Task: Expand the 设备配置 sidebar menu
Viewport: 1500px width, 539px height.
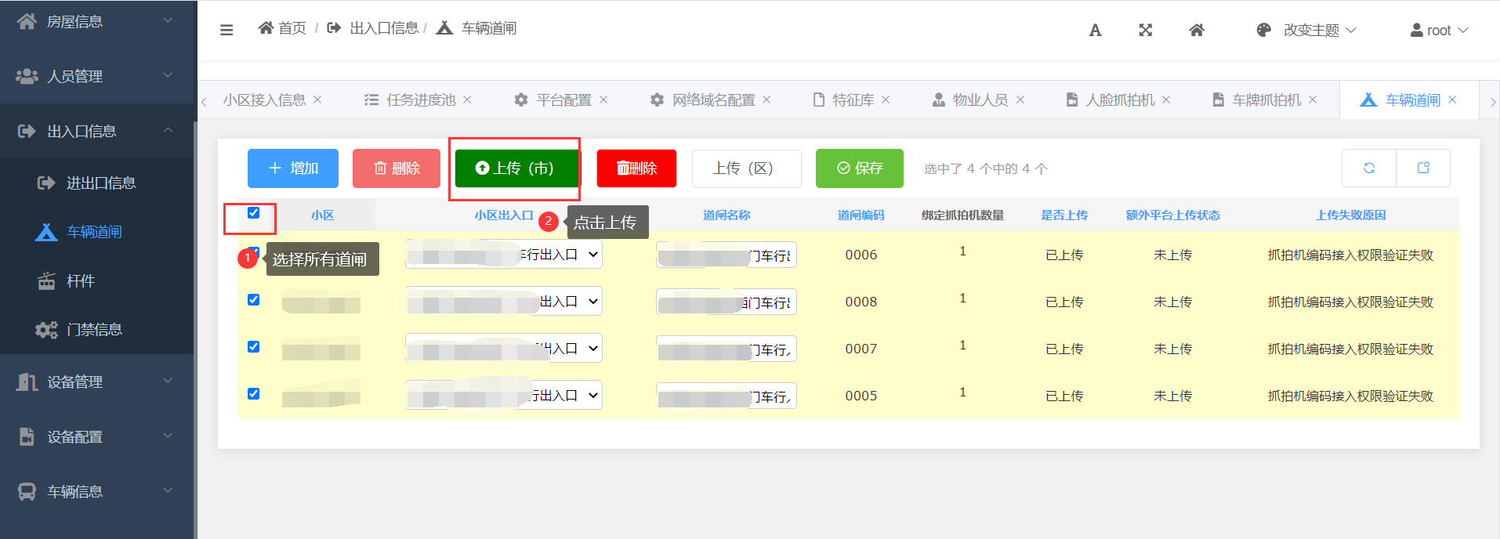Action: coord(97,436)
